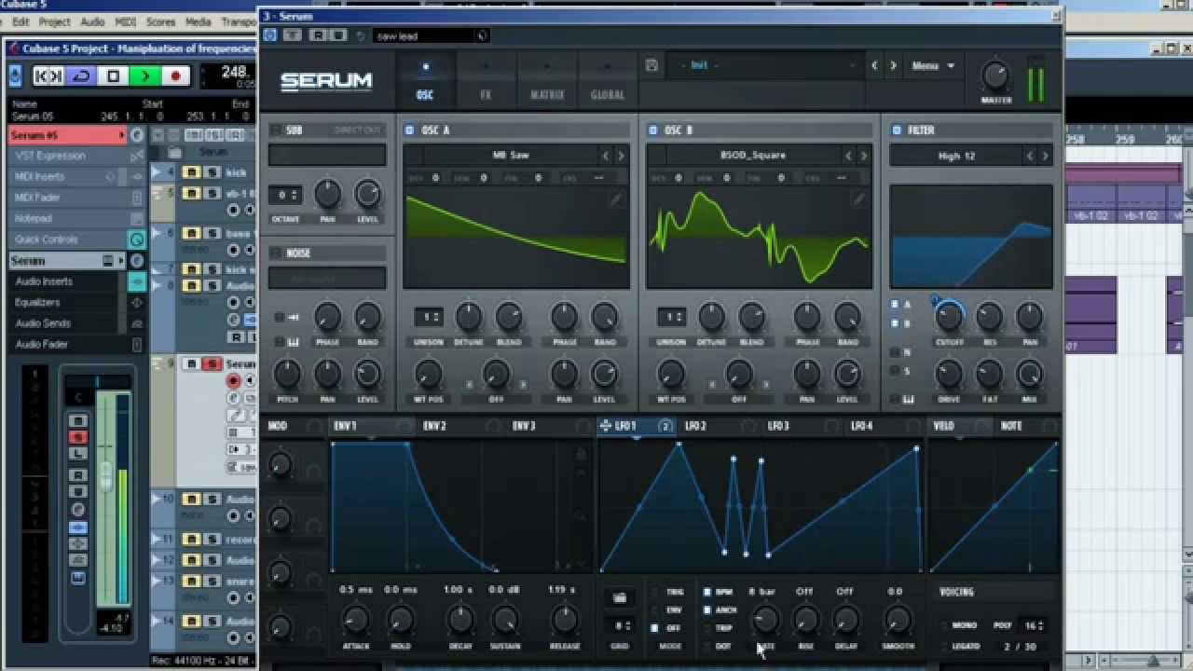Select next filter type arrow
The image size is (1193, 671).
click(1045, 156)
